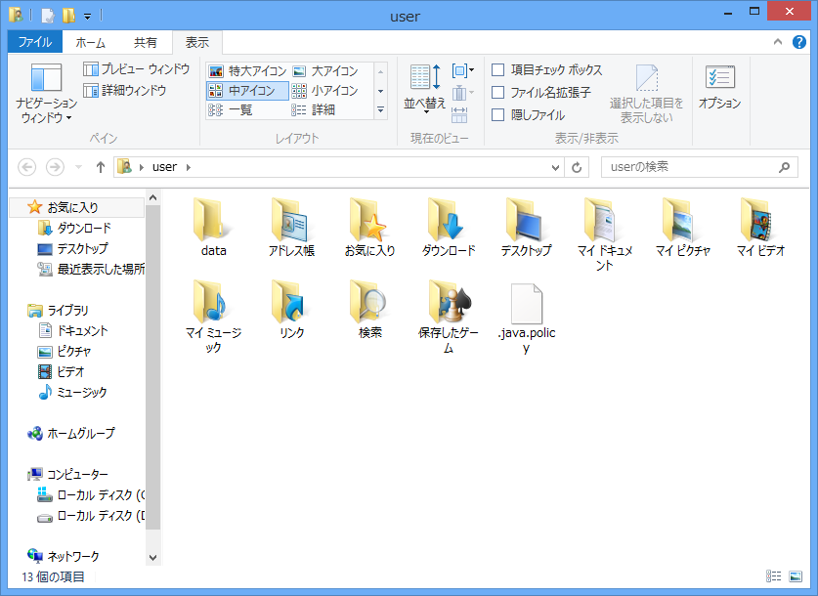This screenshot has width=818, height=596.
Task: Go forward with the forward arrow
Action: point(55,167)
